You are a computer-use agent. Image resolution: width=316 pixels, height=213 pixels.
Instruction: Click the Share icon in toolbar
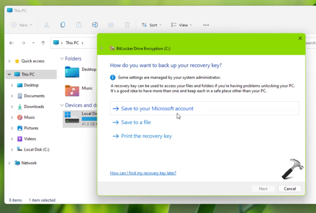[x=111, y=25]
